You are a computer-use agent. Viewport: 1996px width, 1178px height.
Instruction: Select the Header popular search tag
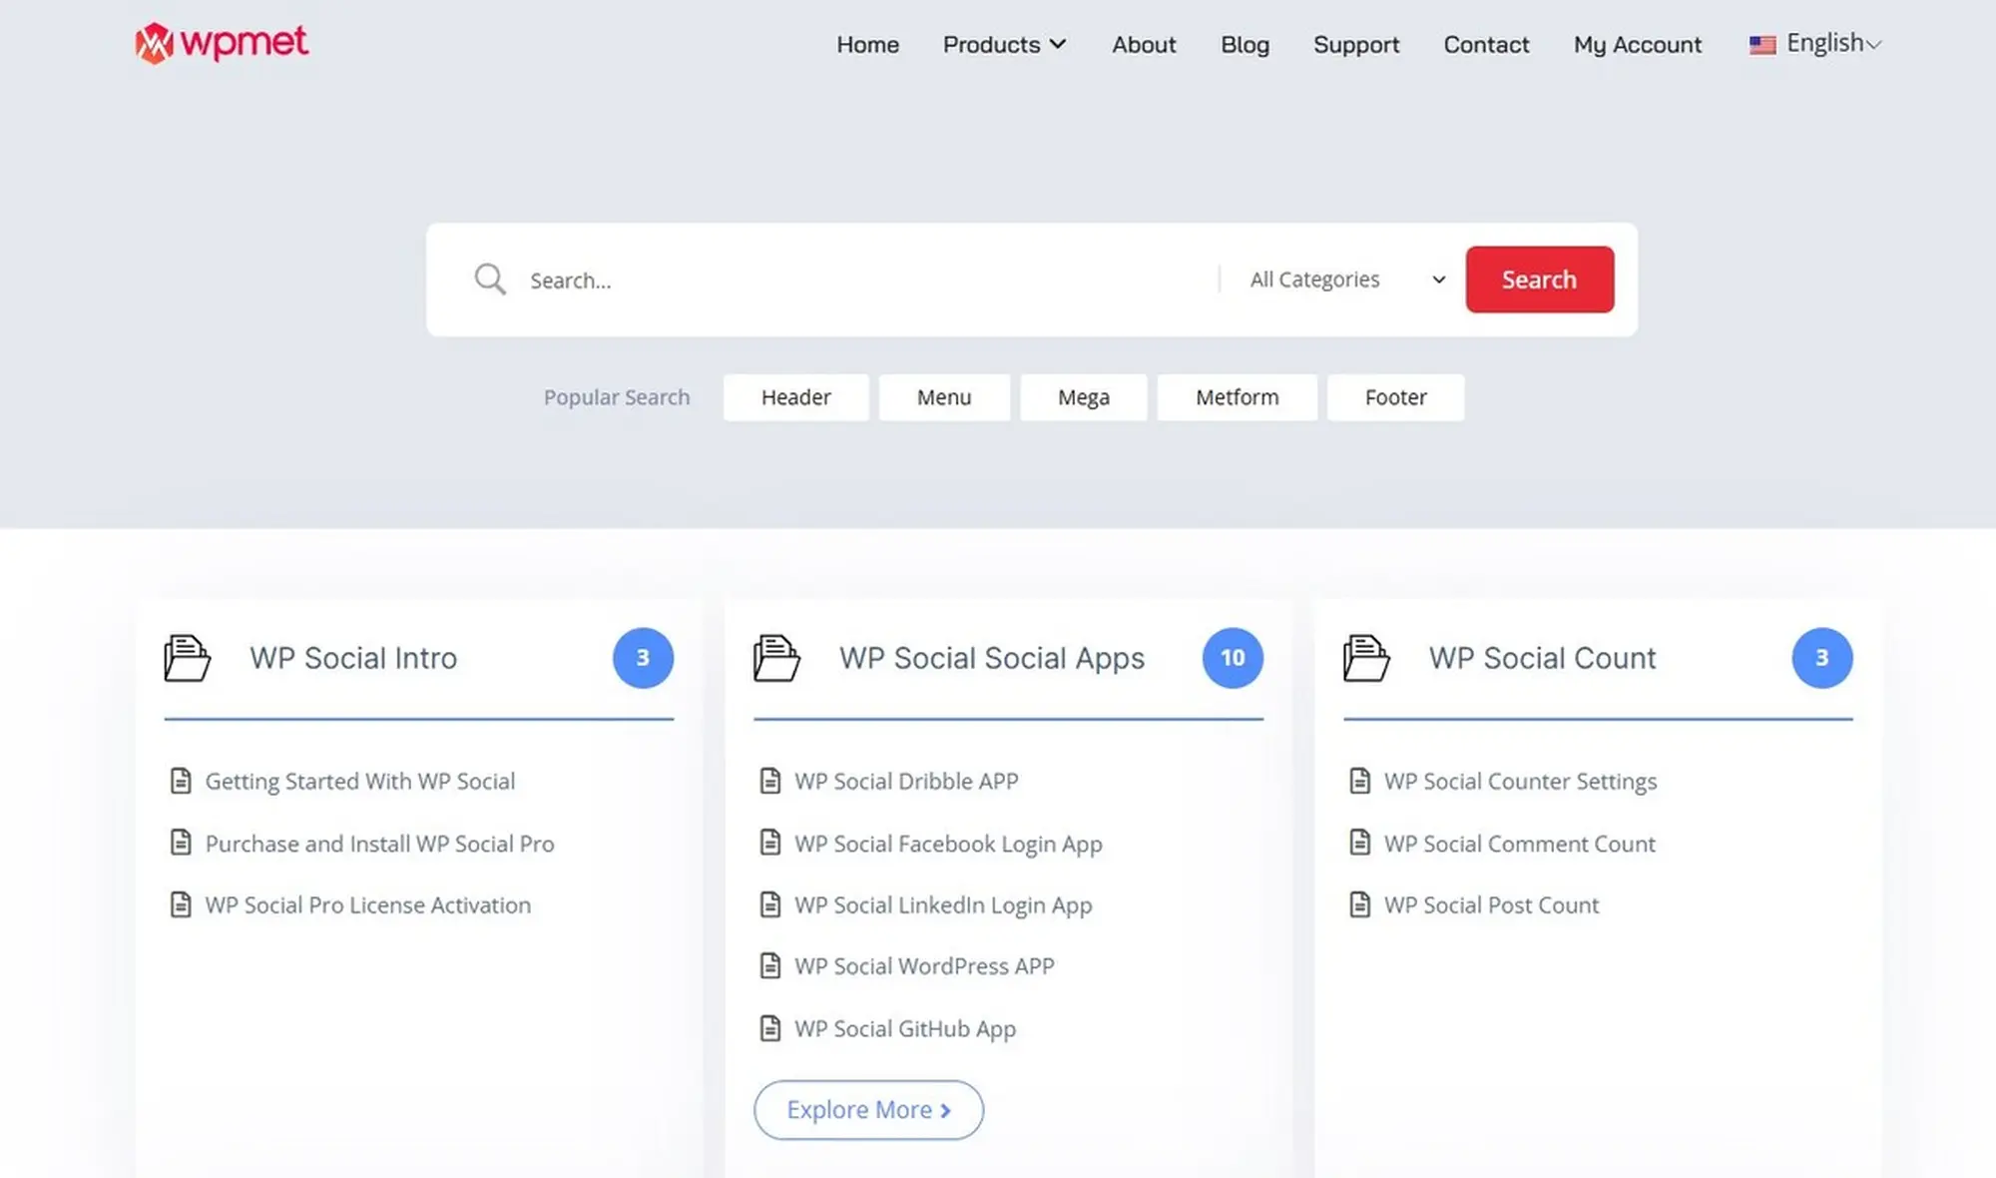[795, 397]
